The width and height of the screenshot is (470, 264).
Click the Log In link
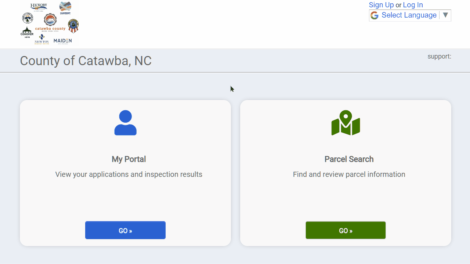click(x=413, y=5)
